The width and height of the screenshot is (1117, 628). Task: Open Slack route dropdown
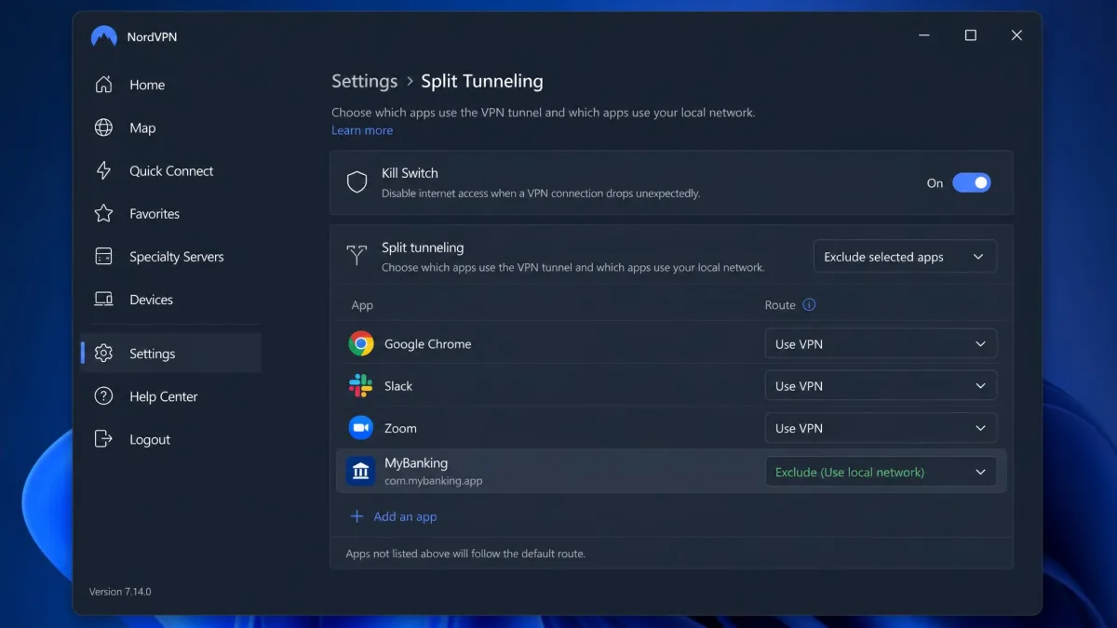coord(881,385)
